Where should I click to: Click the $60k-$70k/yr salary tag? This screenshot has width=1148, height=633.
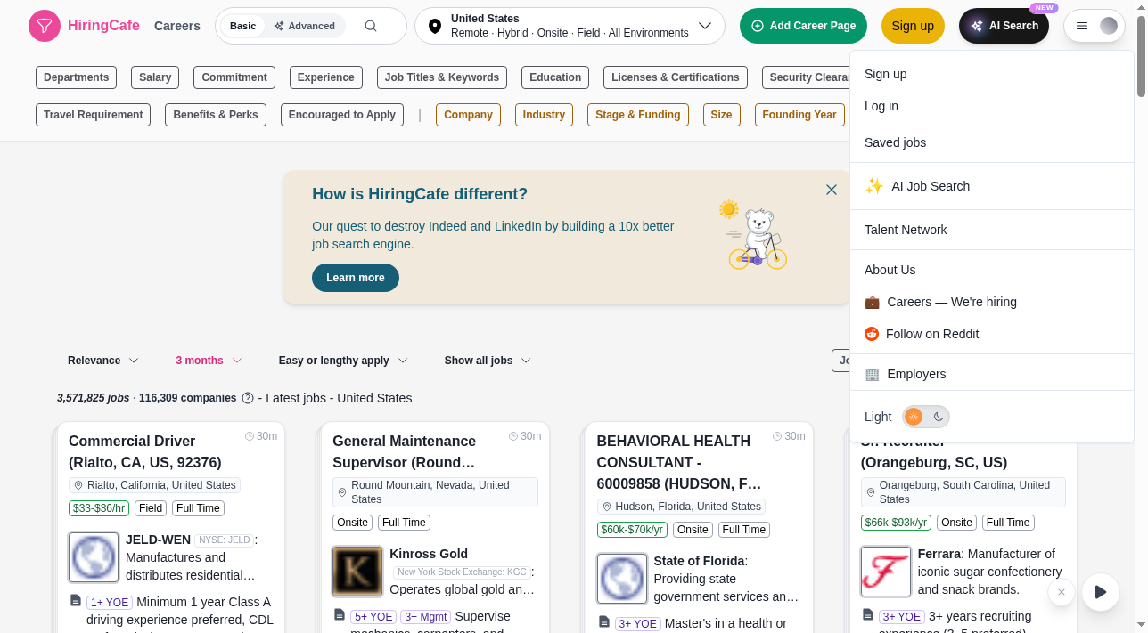tap(632, 530)
